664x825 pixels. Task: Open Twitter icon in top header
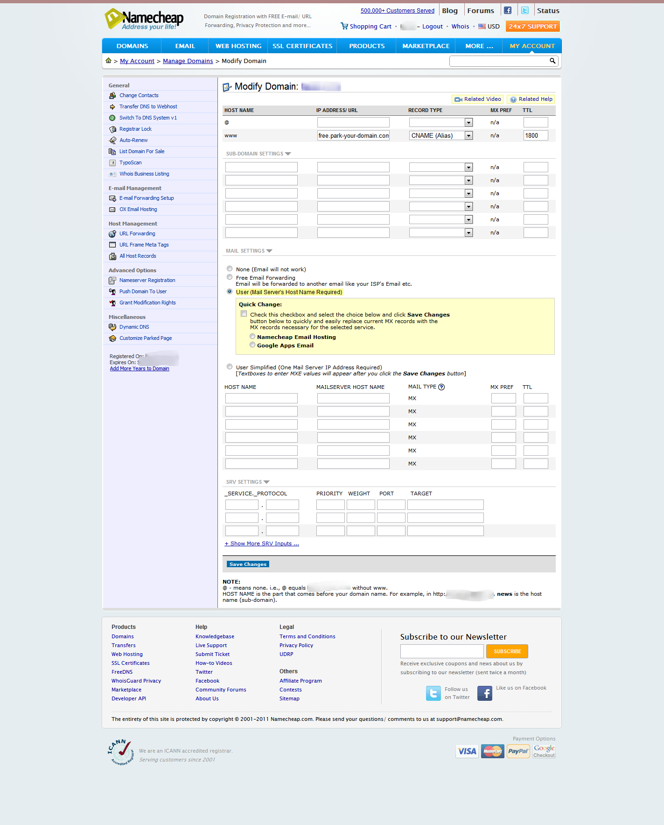(x=525, y=10)
